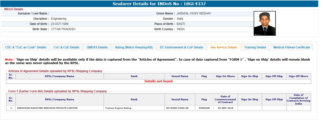Screen dimensions: 323x122
Task: Click the Given Name value JAISWAL VICKY KESHAV
Action: 194,13
